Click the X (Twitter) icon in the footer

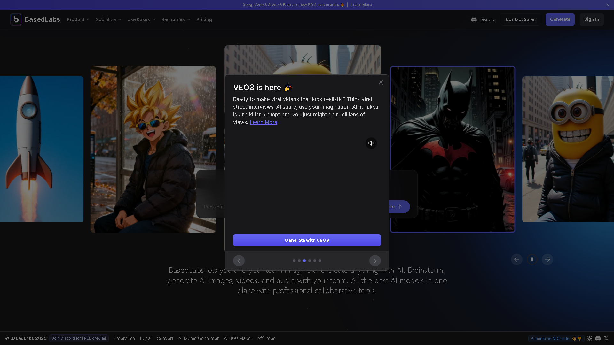[x=606, y=338]
